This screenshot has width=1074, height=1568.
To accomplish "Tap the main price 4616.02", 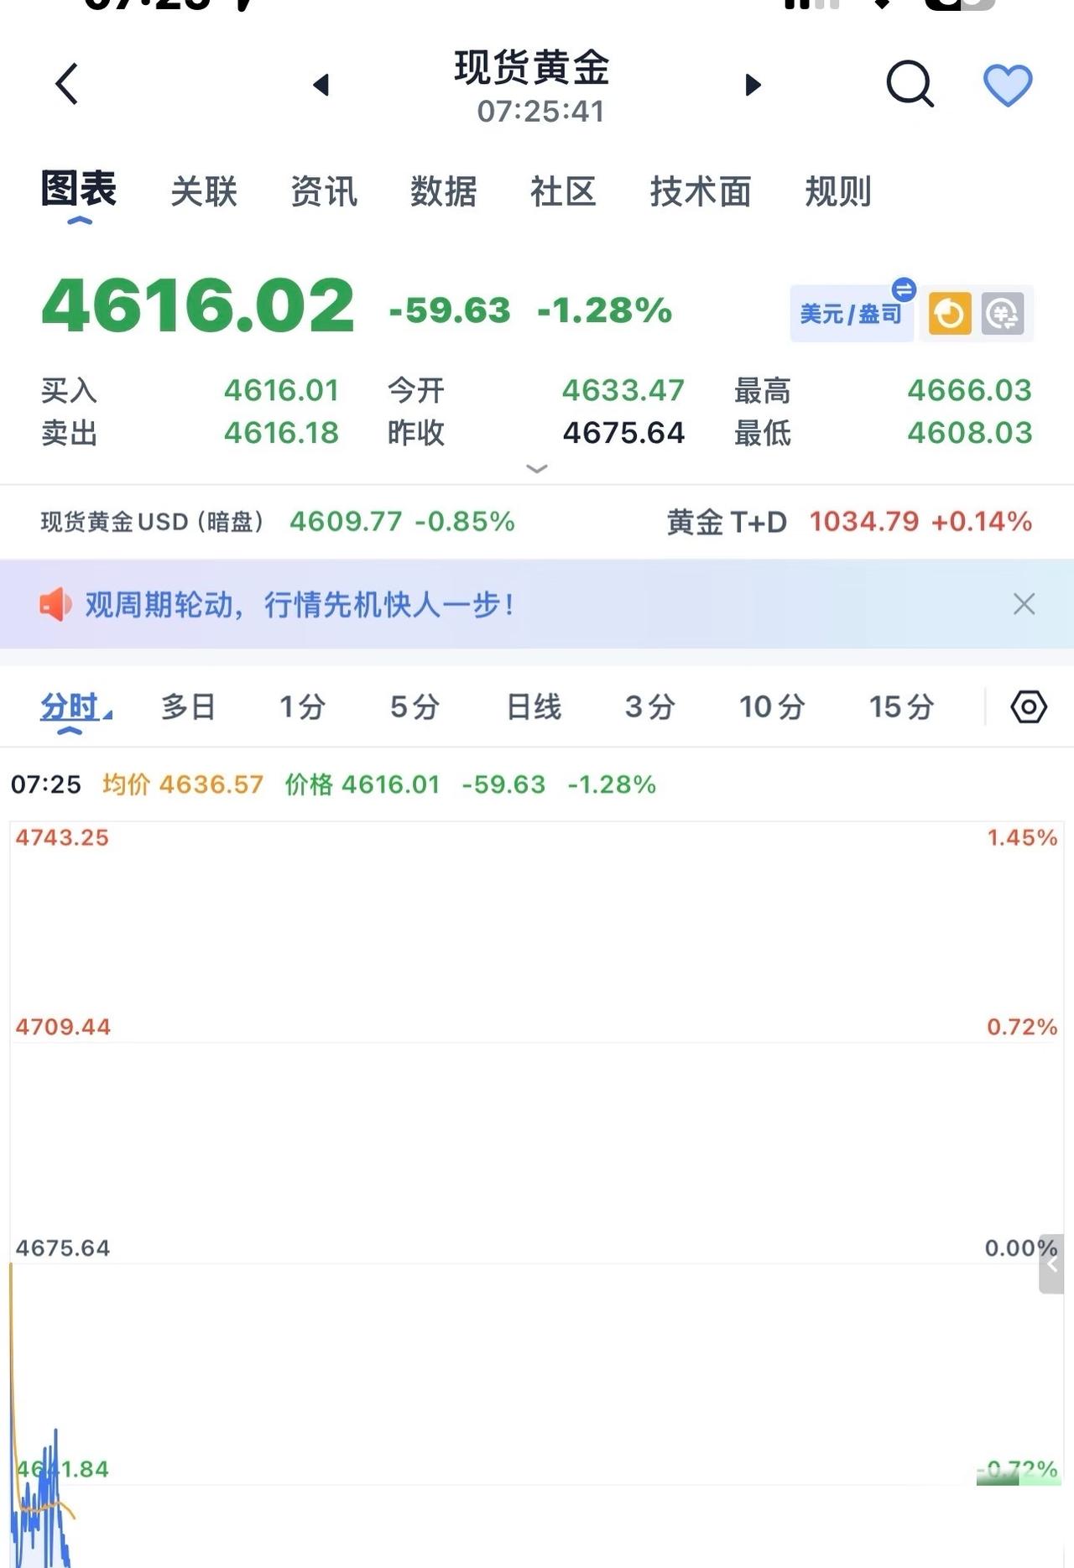I will click(x=198, y=305).
